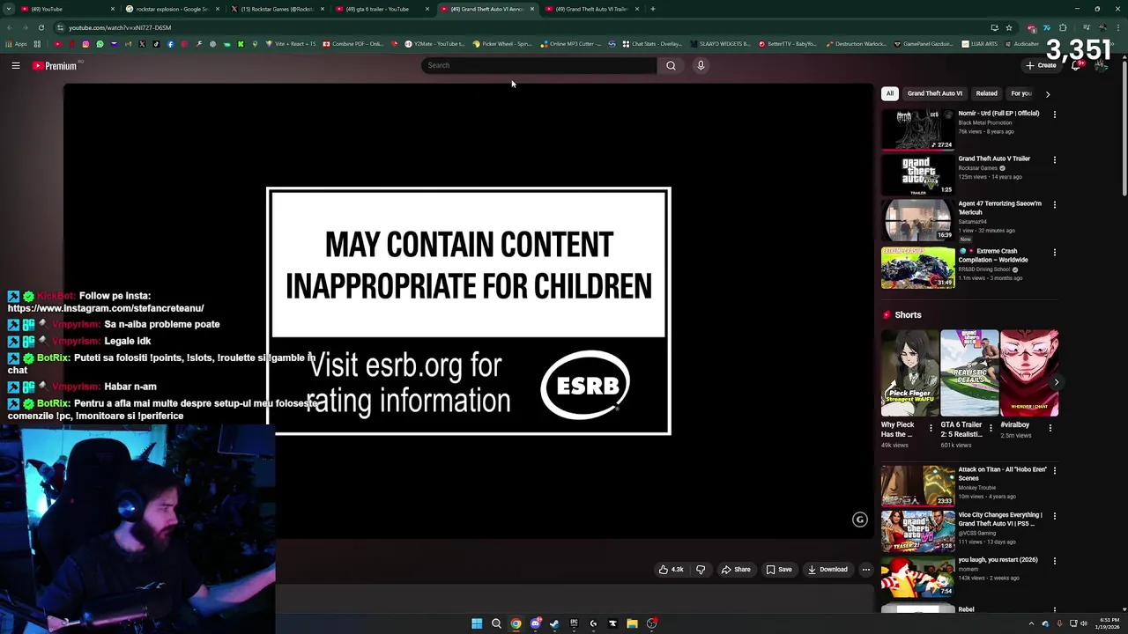This screenshot has height=634, width=1128.
Task: Open options for Grand Theft Auto V Trailer
Action: click(x=1054, y=159)
